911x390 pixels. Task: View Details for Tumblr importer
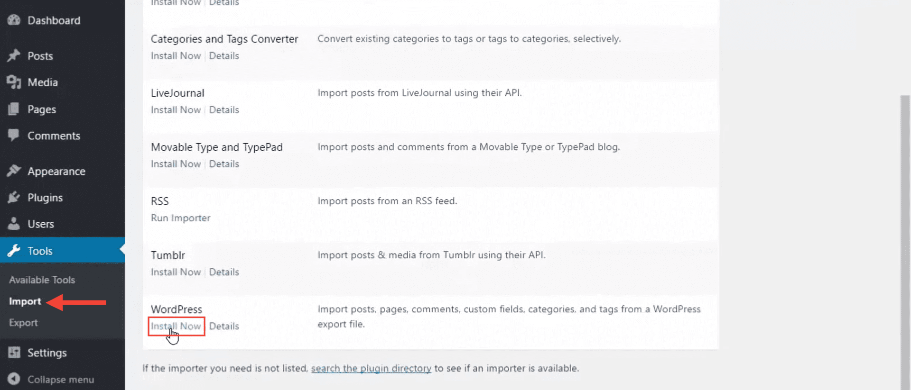click(224, 272)
